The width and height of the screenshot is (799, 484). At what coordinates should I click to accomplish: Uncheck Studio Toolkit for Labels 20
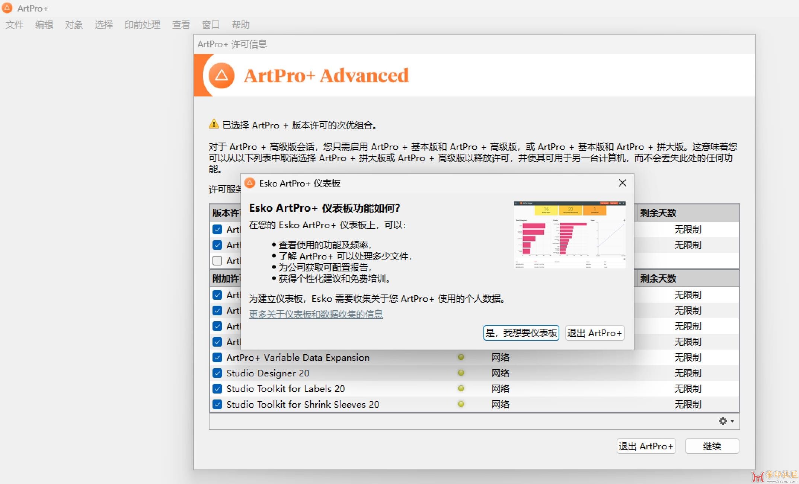point(217,389)
